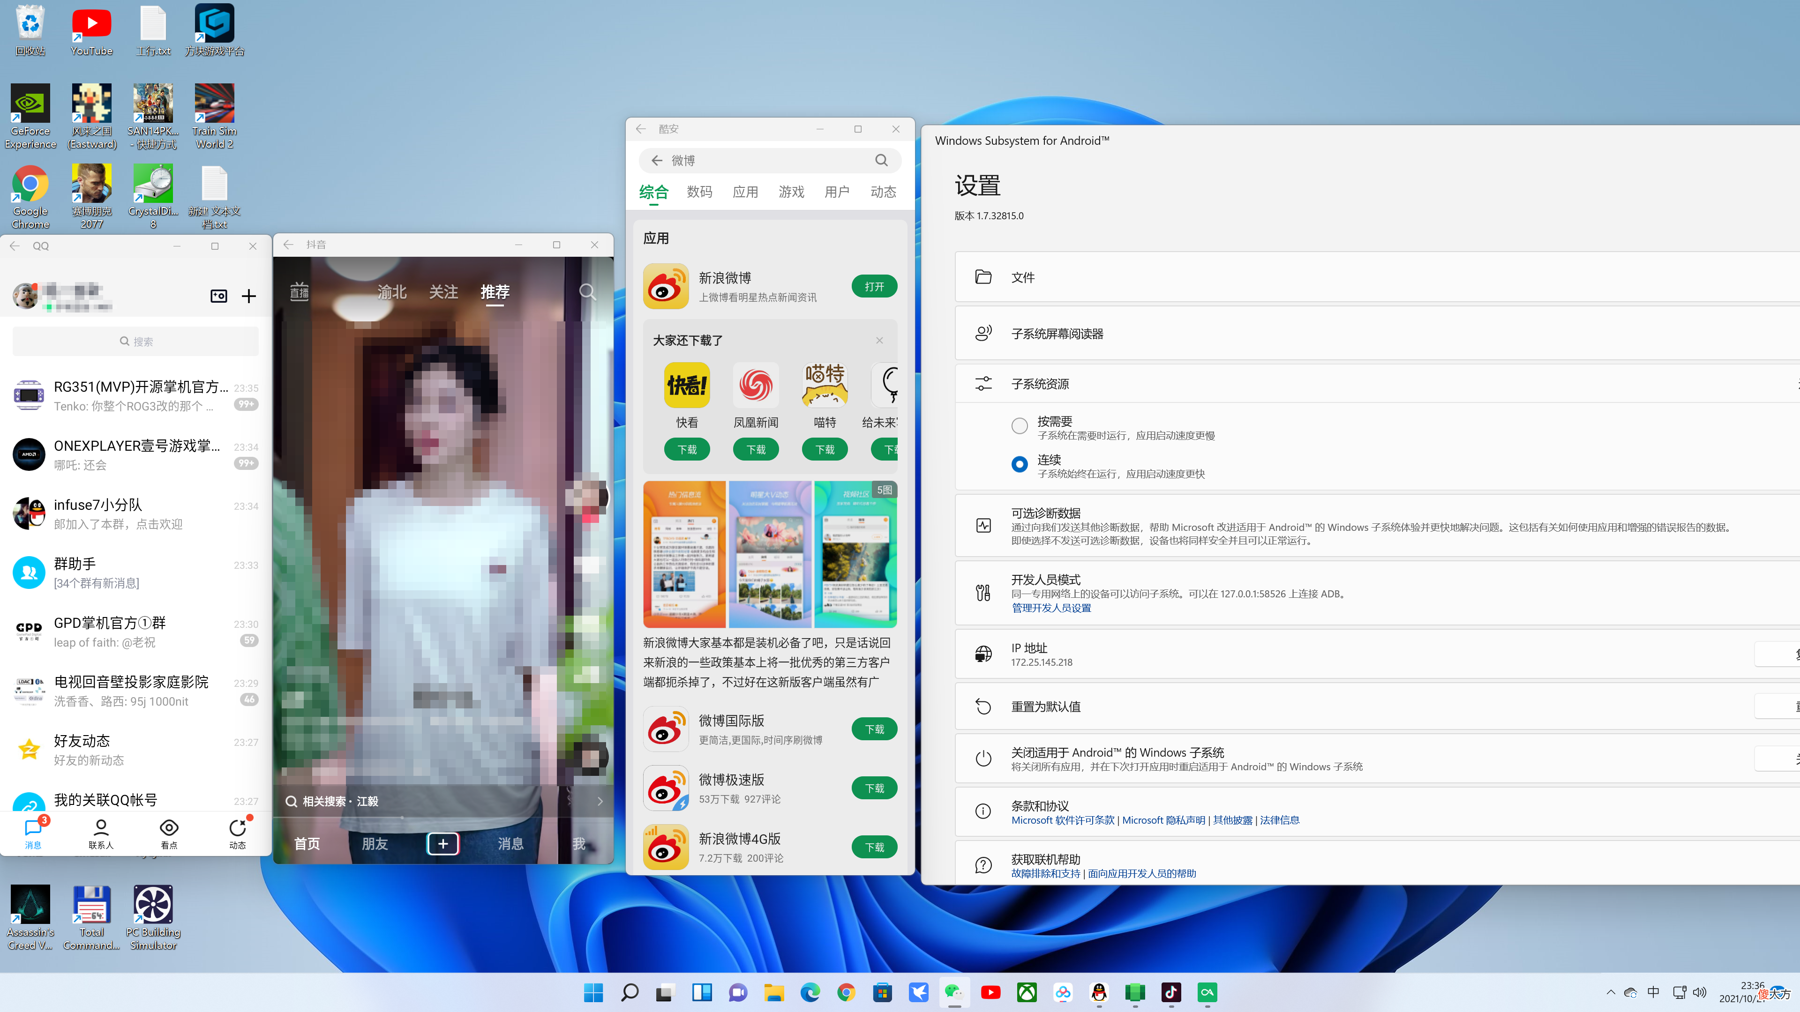Image resolution: width=1800 pixels, height=1012 pixels.
Task: Collapse the 子系统资源 section
Action: tap(1377, 383)
